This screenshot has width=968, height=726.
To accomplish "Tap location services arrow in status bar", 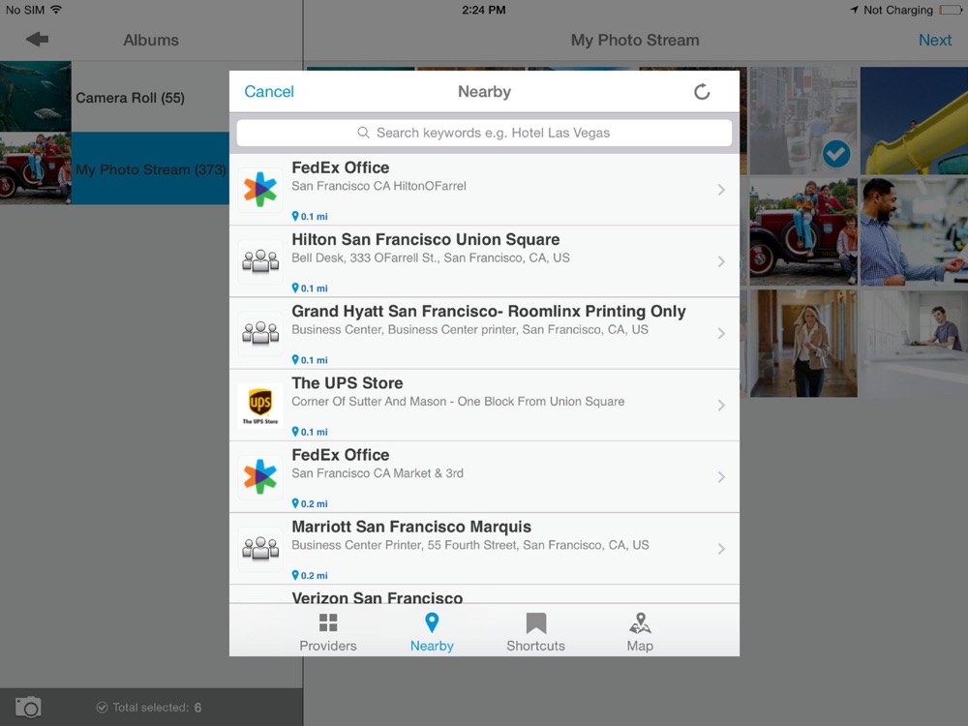I will [854, 10].
